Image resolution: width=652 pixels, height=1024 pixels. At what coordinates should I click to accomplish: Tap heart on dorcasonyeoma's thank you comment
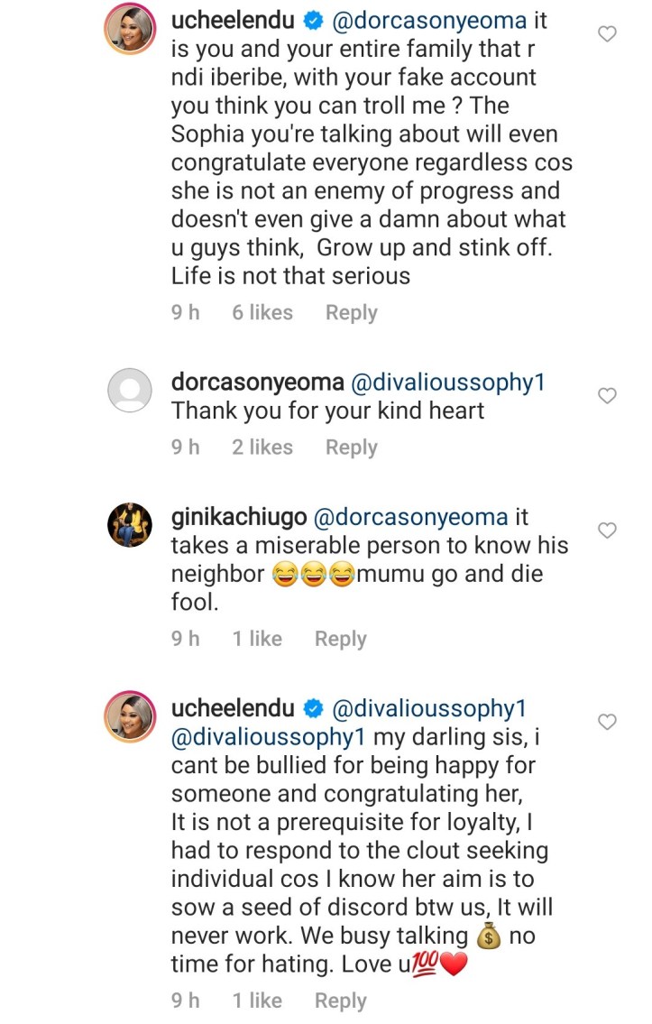(x=608, y=395)
